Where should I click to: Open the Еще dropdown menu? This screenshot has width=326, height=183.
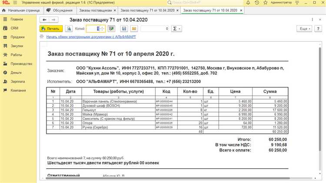304,29
